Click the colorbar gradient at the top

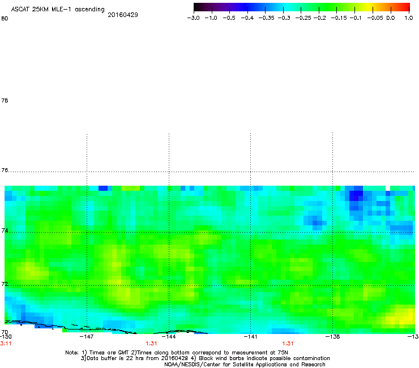[302, 7]
